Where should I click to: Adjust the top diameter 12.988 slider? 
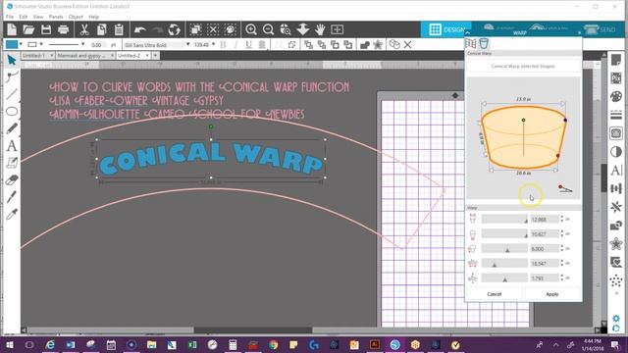[x=504, y=219]
